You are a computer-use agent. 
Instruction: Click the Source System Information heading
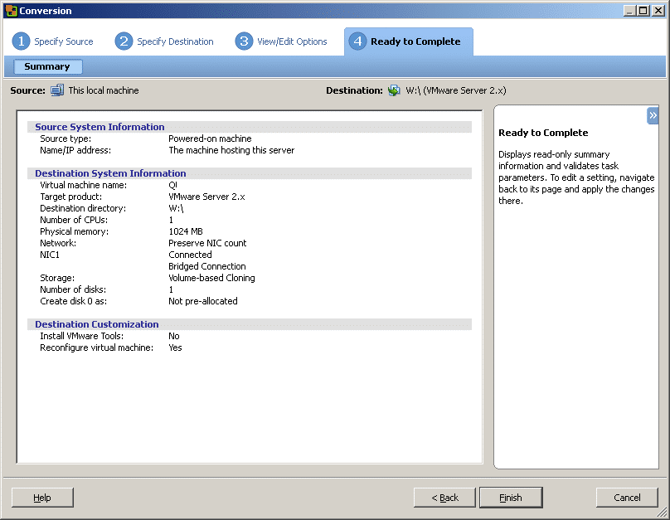click(x=100, y=127)
